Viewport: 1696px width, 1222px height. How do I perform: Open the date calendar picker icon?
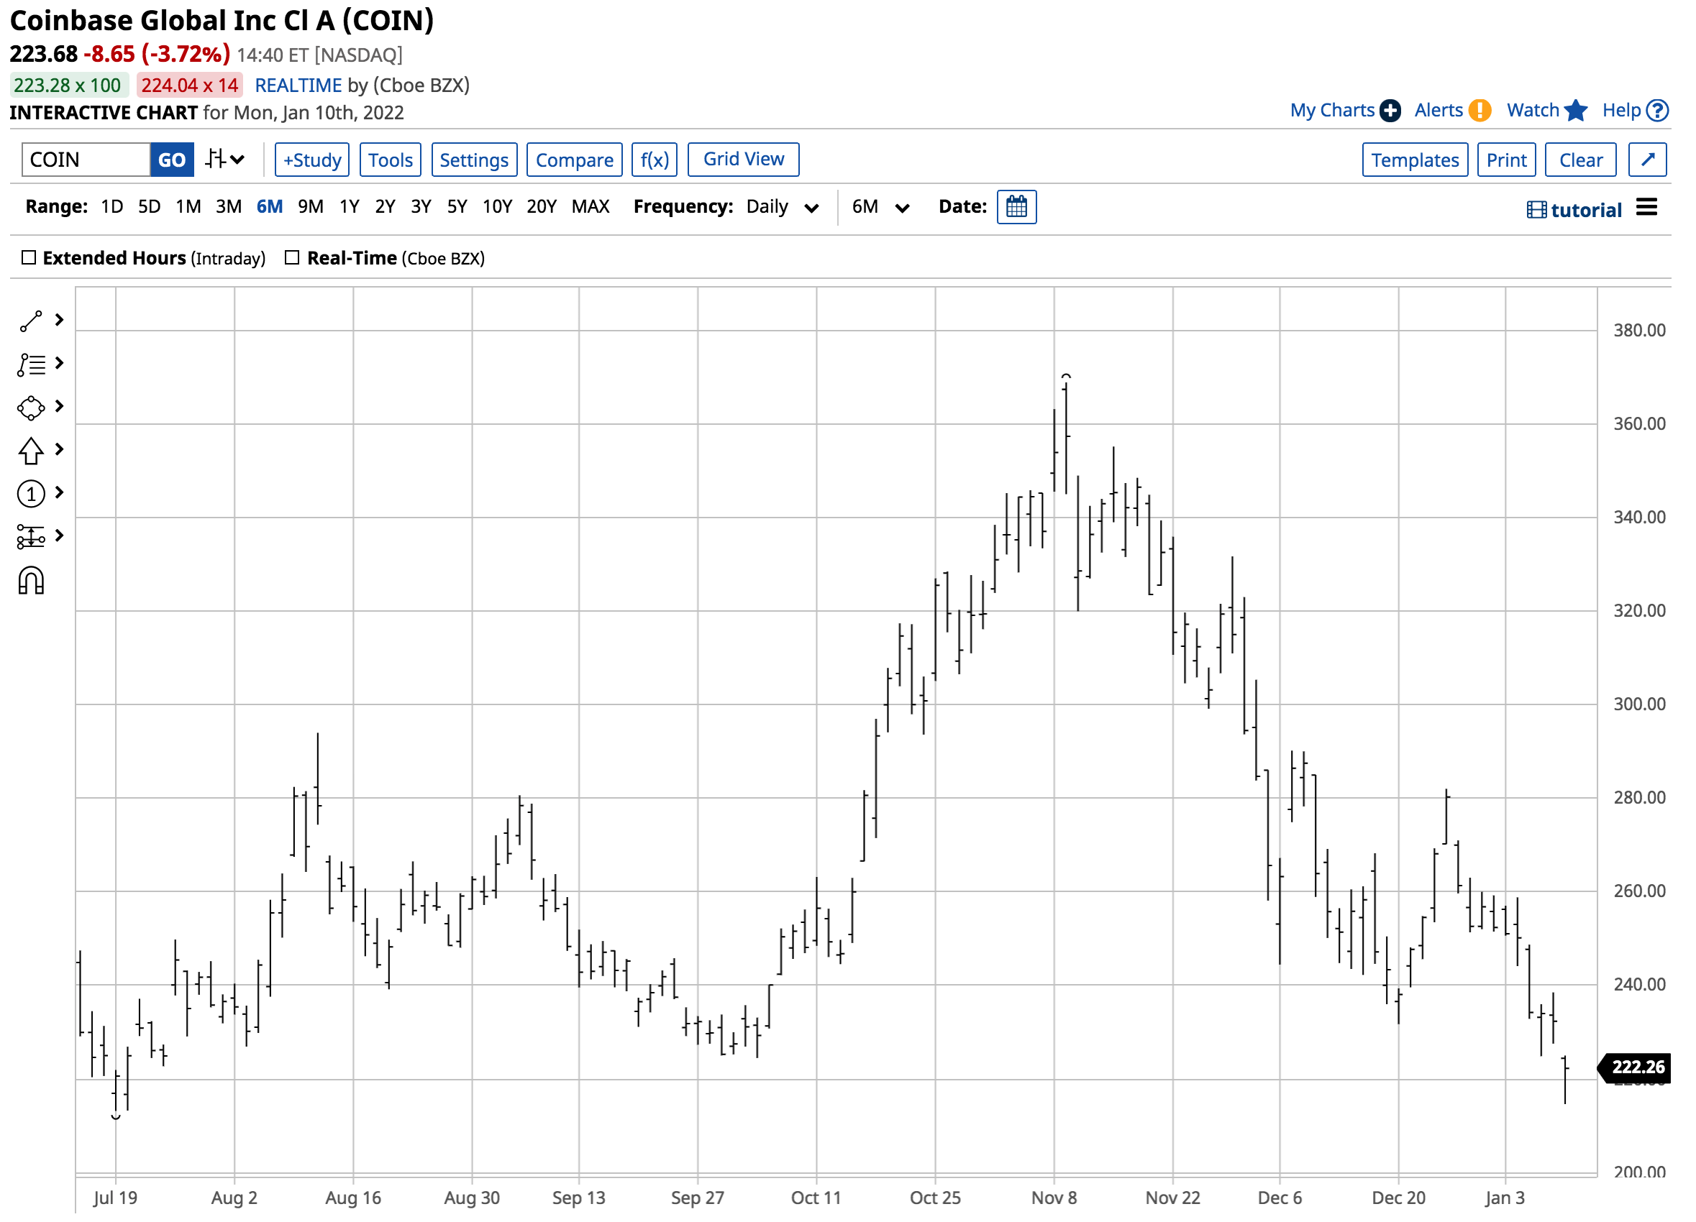(1017, 207)
